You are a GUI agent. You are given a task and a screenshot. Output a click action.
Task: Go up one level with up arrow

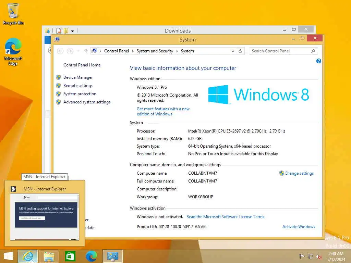point(86,51)
